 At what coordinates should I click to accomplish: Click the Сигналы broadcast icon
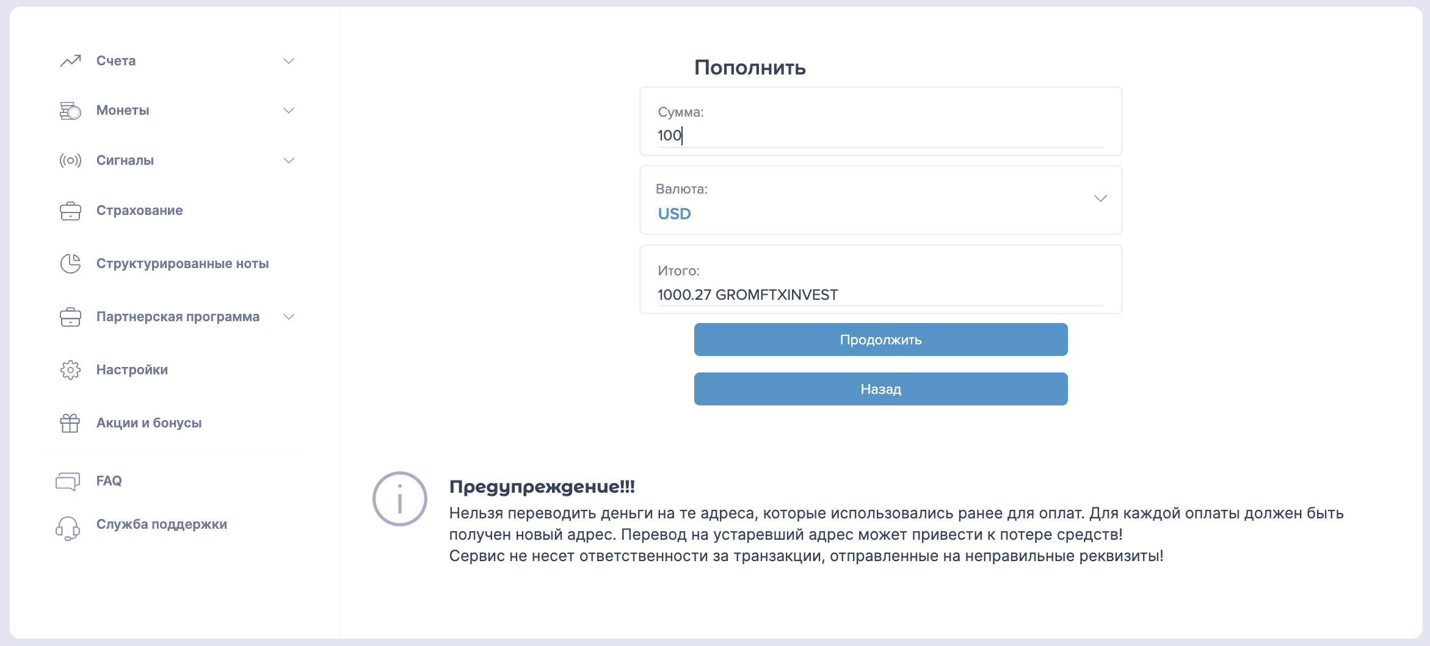tap(70, 161)
